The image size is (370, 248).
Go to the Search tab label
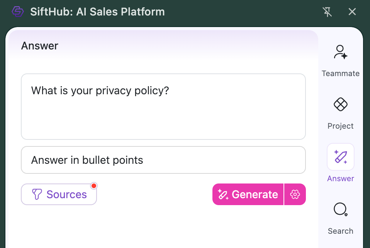pos(340,231)
